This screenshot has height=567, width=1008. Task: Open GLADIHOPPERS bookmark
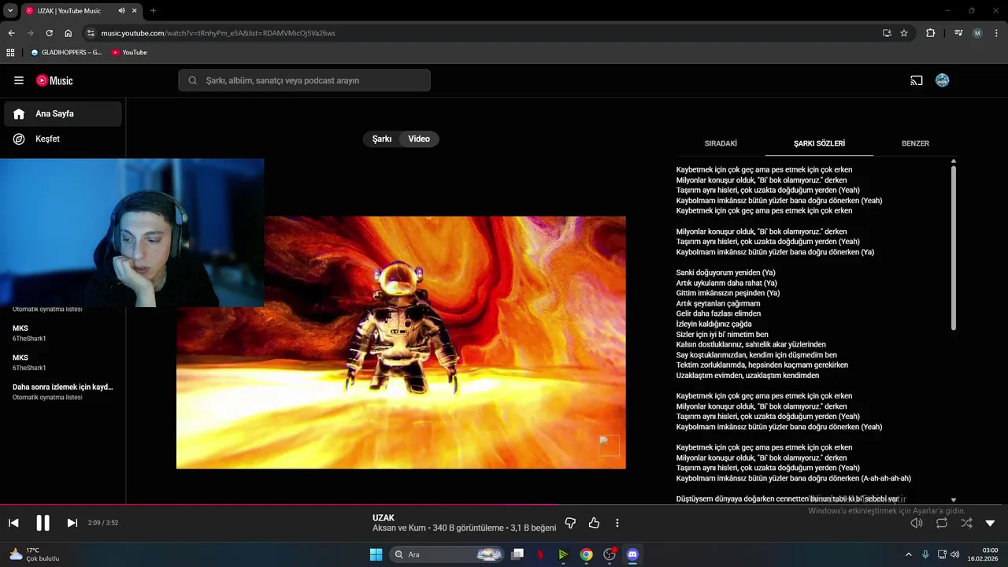coord(66,52)
